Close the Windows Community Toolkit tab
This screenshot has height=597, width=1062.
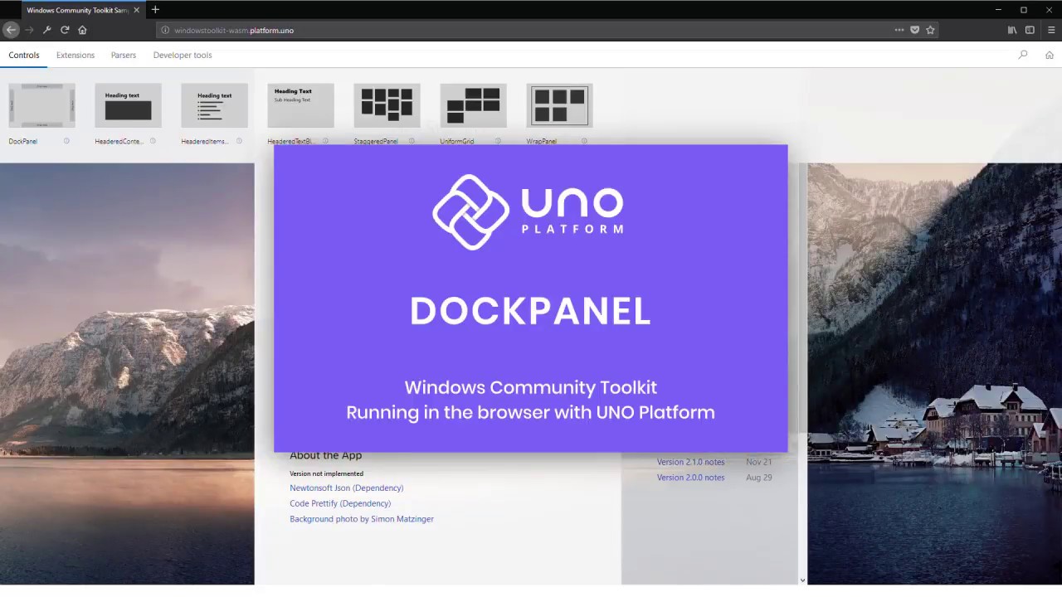137,10
